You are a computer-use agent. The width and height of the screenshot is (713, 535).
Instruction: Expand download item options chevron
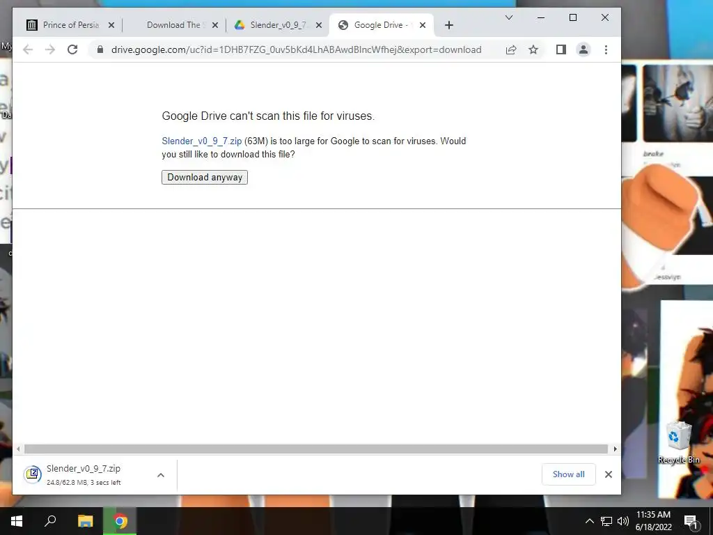pyautogui.click(x=161, y=475)
